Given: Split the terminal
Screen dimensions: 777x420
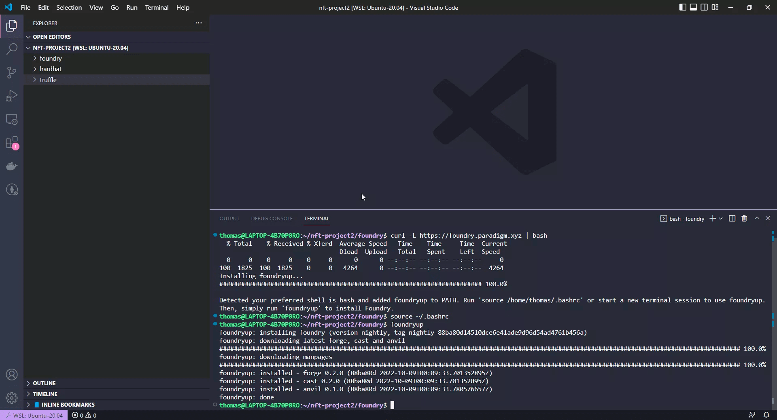Looking at the screenshot, I should point(732,218).
